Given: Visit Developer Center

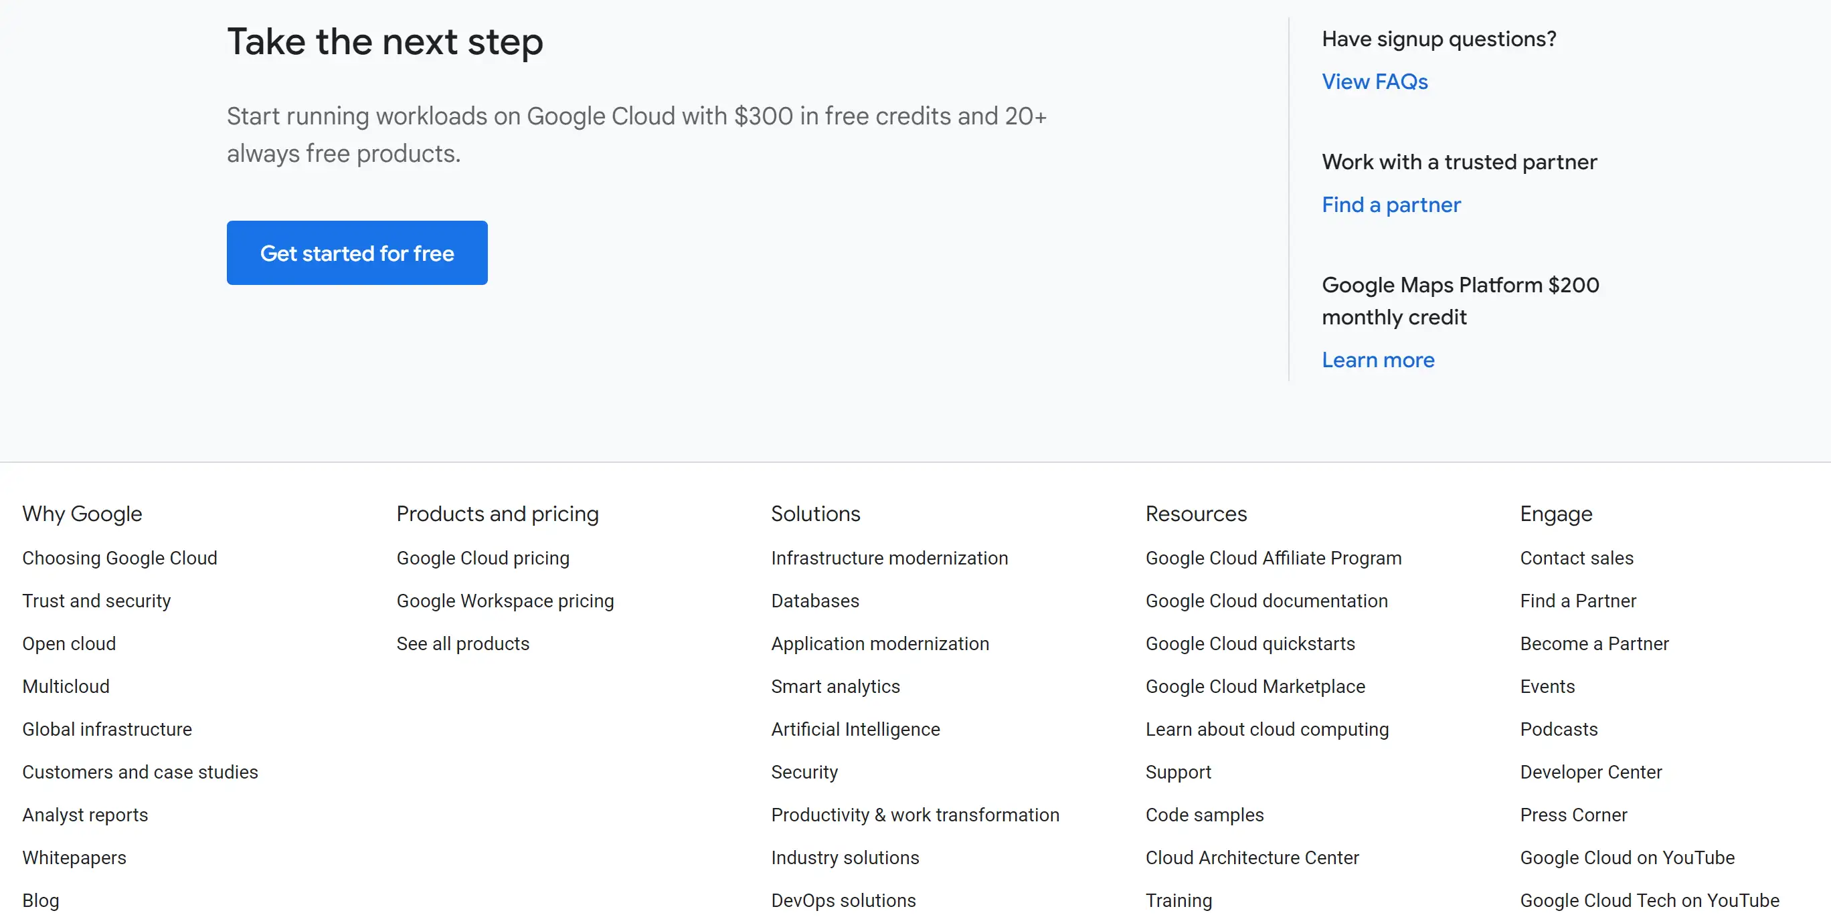Looking at the screenshot, I should point(1590,772).
